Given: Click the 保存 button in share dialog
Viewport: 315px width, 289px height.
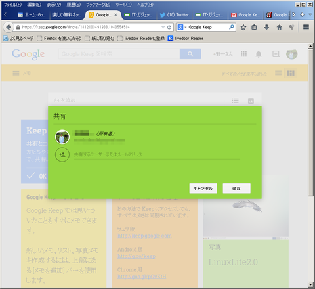Looking at the screenshot, I should pos(237,189).
